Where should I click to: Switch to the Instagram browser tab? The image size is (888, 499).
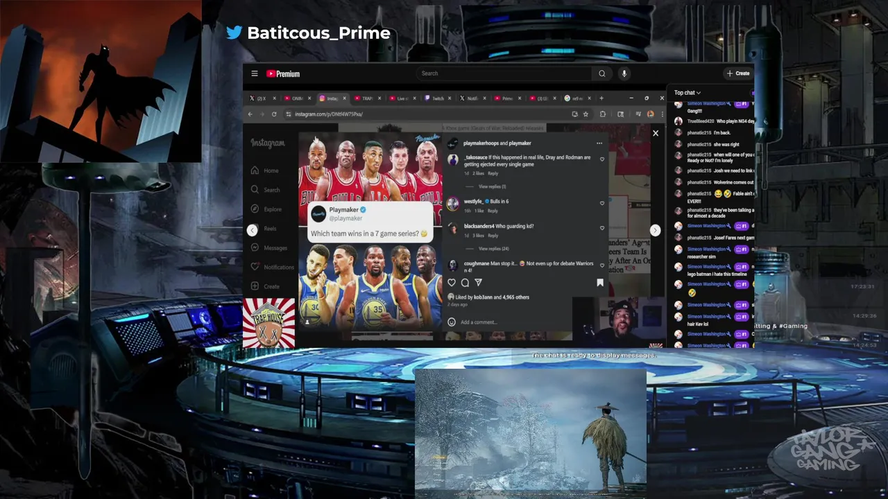coord(333,98)
